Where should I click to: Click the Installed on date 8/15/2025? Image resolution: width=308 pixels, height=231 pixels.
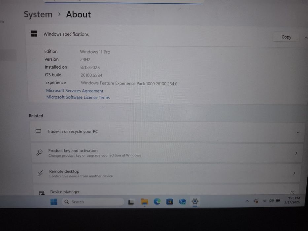(x=90, y=67)
